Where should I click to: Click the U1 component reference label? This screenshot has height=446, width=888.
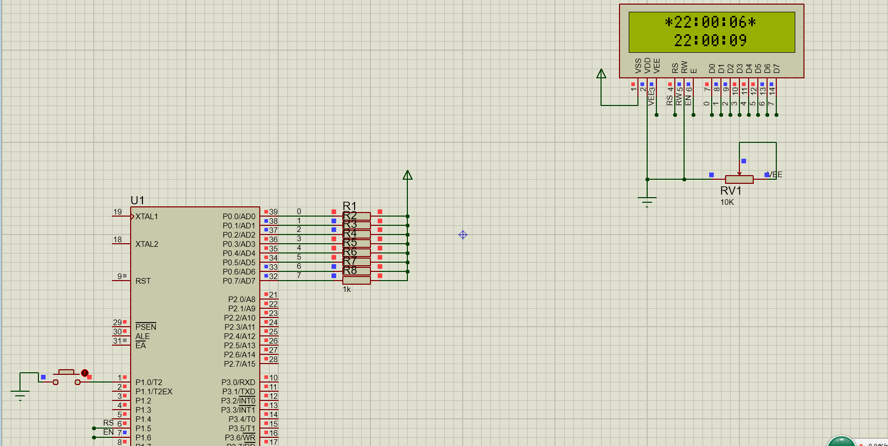tap(137, 200)
